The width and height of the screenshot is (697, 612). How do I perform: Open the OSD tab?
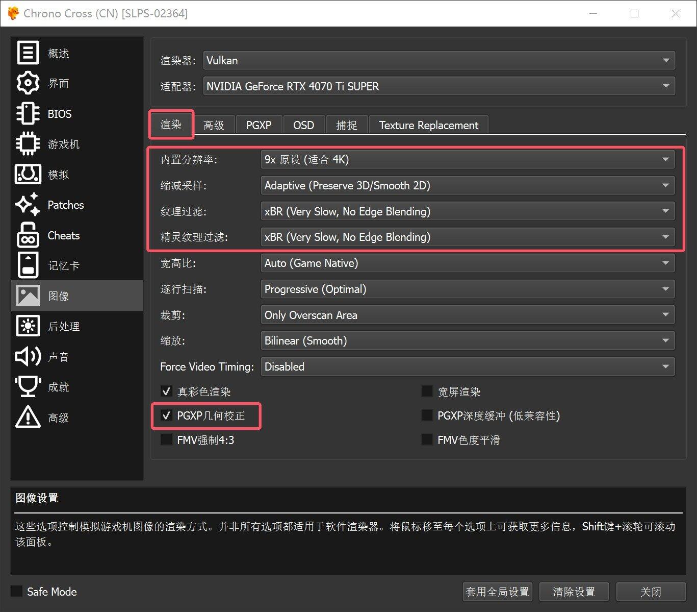tap(303, 125)
